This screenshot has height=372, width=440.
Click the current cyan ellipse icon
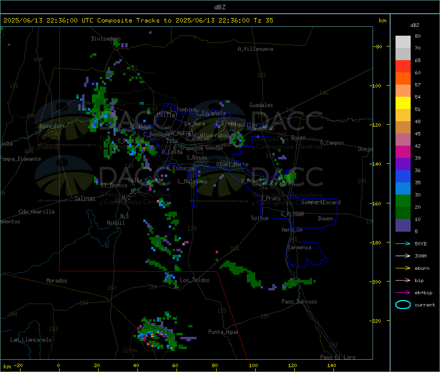click(403, 305)
